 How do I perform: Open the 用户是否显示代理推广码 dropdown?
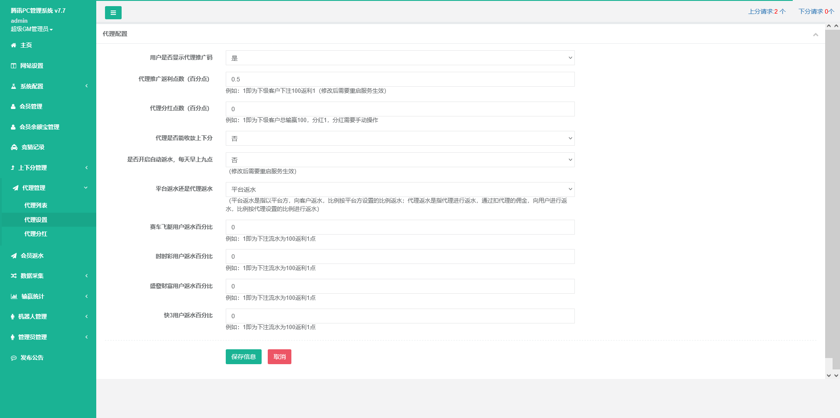[400, 58]
